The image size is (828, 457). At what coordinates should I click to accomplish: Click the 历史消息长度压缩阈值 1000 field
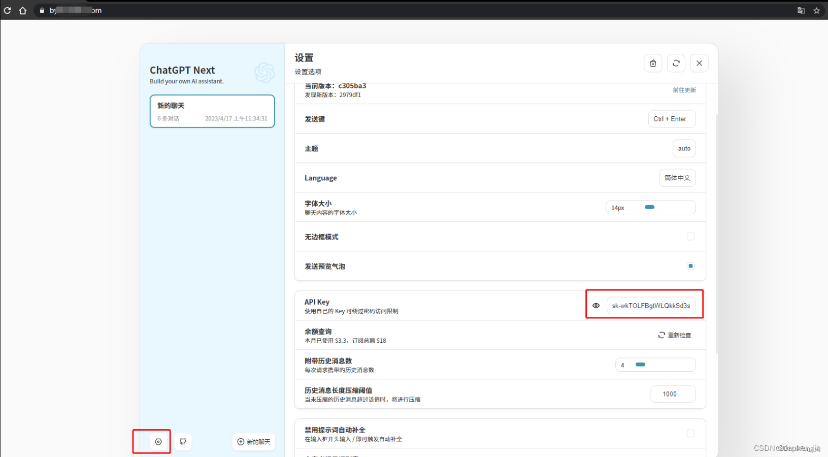click(673, 394)
